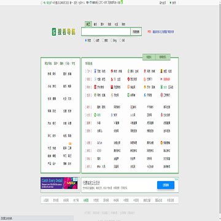
Task: Click the red icon ending the social row
Action: tap(161, 115)
